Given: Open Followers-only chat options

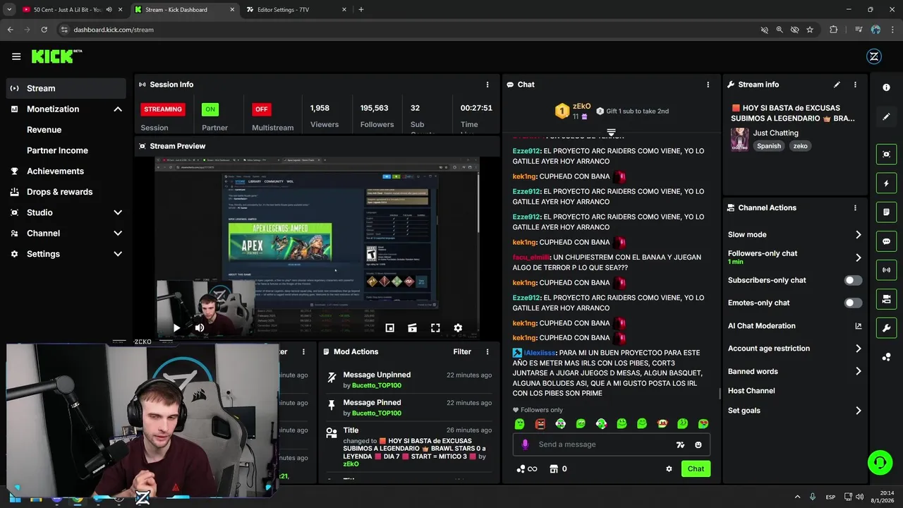Looking at the screenshot, I should pos(795,257).
